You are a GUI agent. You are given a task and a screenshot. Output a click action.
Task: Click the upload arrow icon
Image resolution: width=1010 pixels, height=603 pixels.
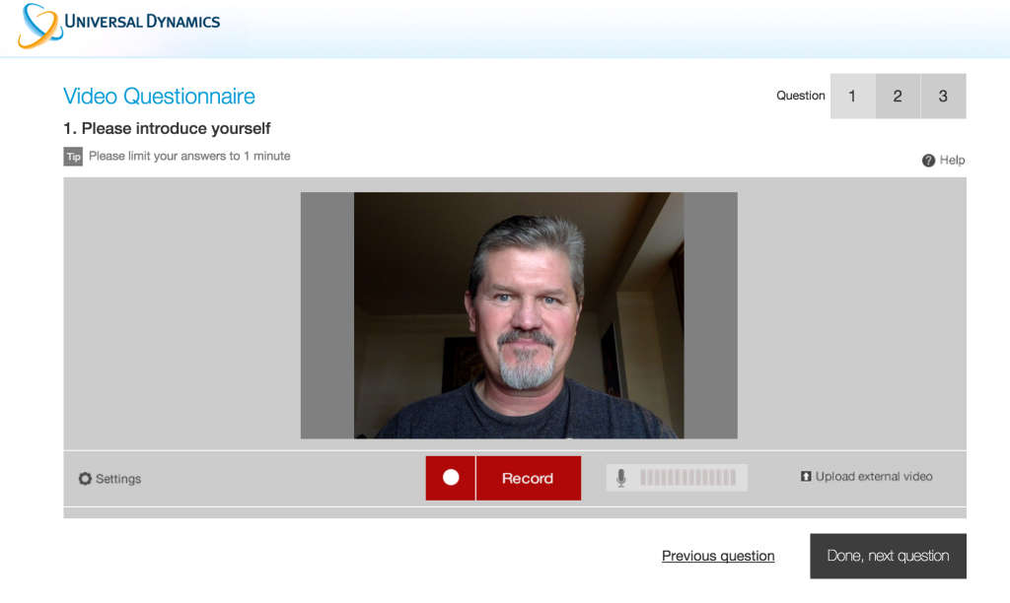(x=806, y=476)
